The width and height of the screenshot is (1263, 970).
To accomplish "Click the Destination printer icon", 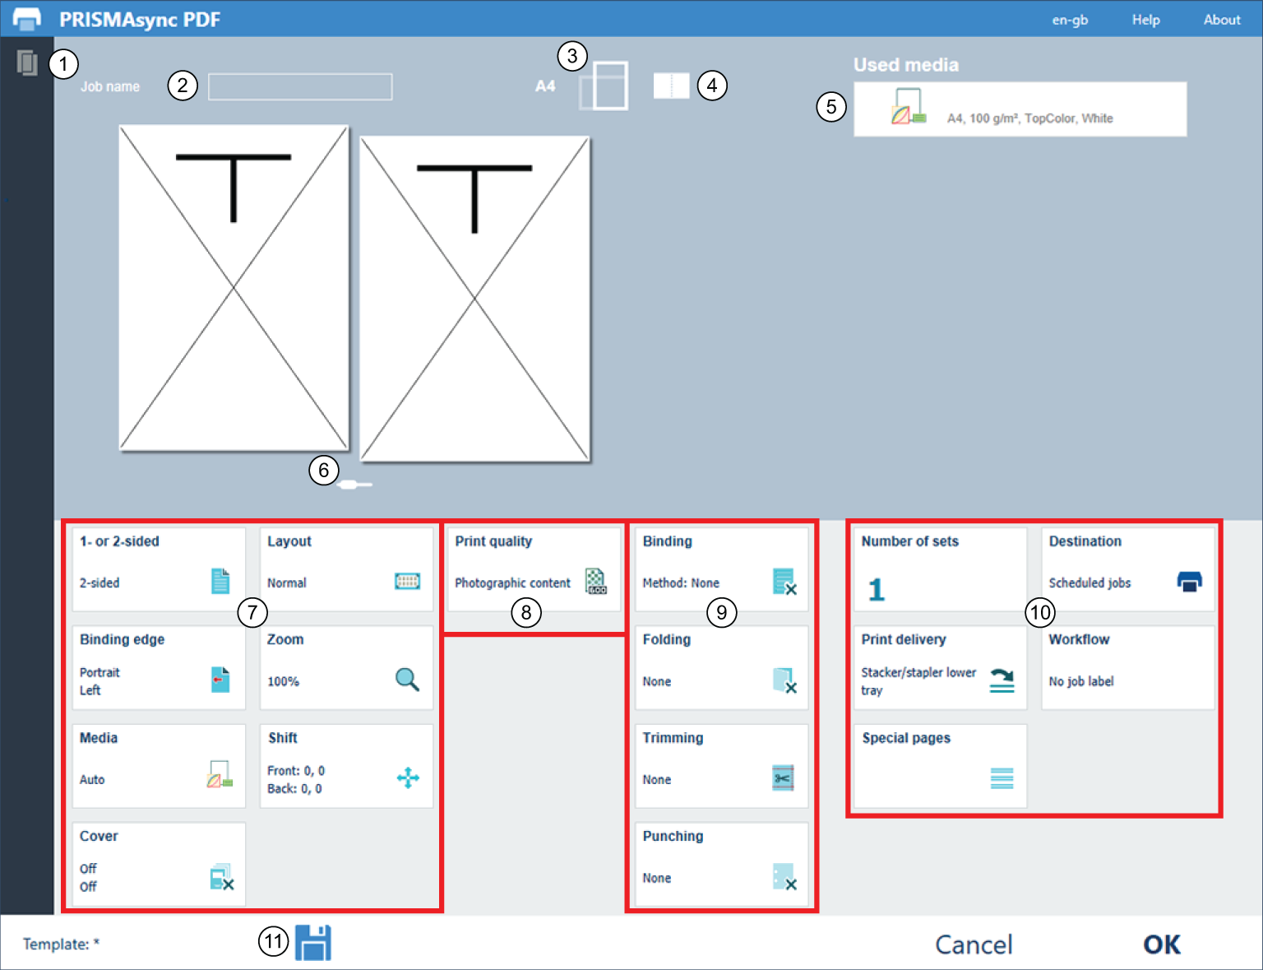I will tap(1189, 582).
